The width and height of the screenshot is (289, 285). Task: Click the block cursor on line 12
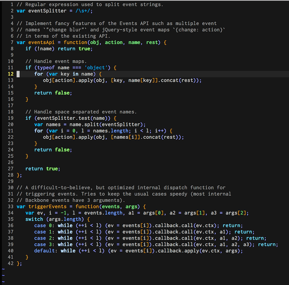pyautogui.click(x=18, y=74)
